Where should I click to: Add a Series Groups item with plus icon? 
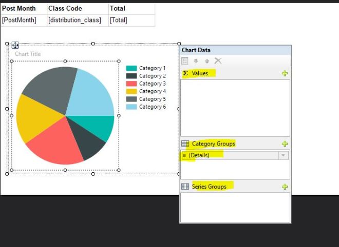[x=285, y=187]
